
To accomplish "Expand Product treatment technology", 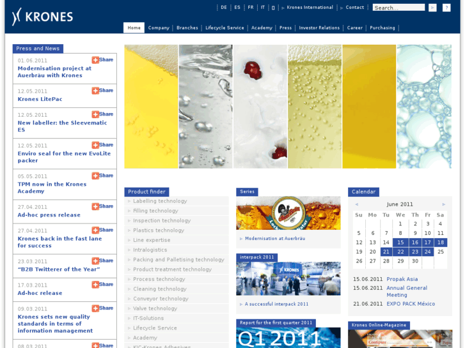I will click(177, 269).
